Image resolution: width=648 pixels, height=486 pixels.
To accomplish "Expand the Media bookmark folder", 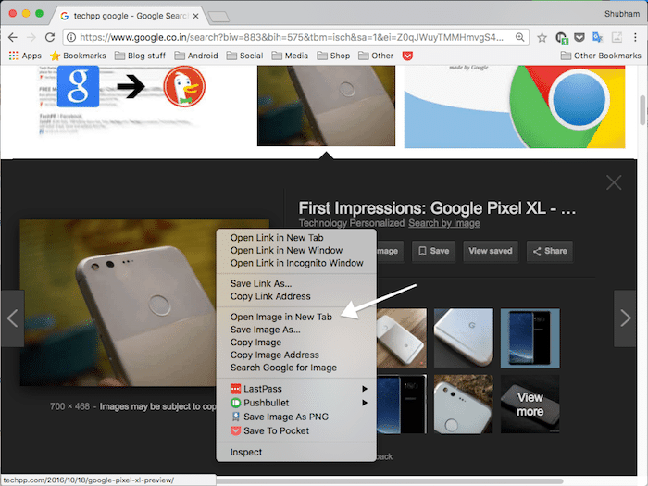I will 290,56.
